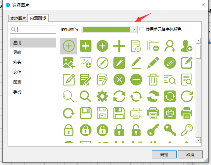This screenshot has height=165, width=211.
Task: Choose the light outline printer icon
Action: point(136,114)
